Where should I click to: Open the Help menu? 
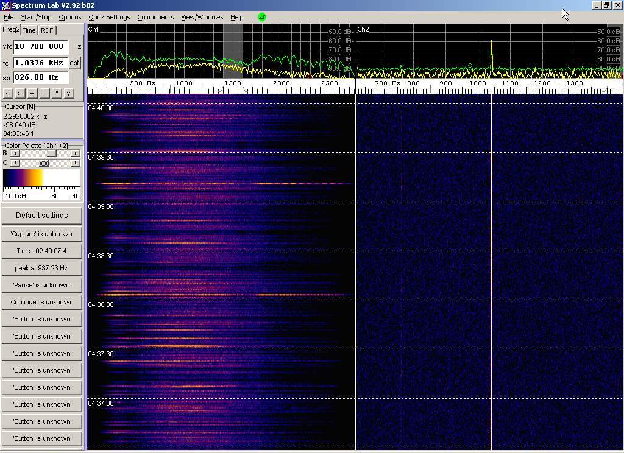[x=237, y=17]
